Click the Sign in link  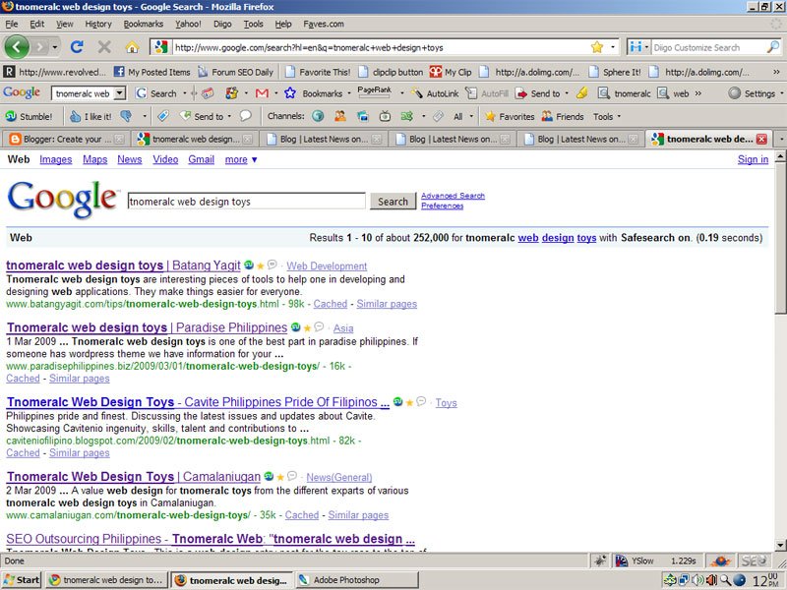(753, 159)
